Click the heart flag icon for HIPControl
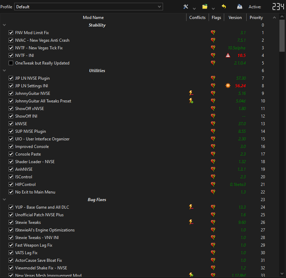 213,185
